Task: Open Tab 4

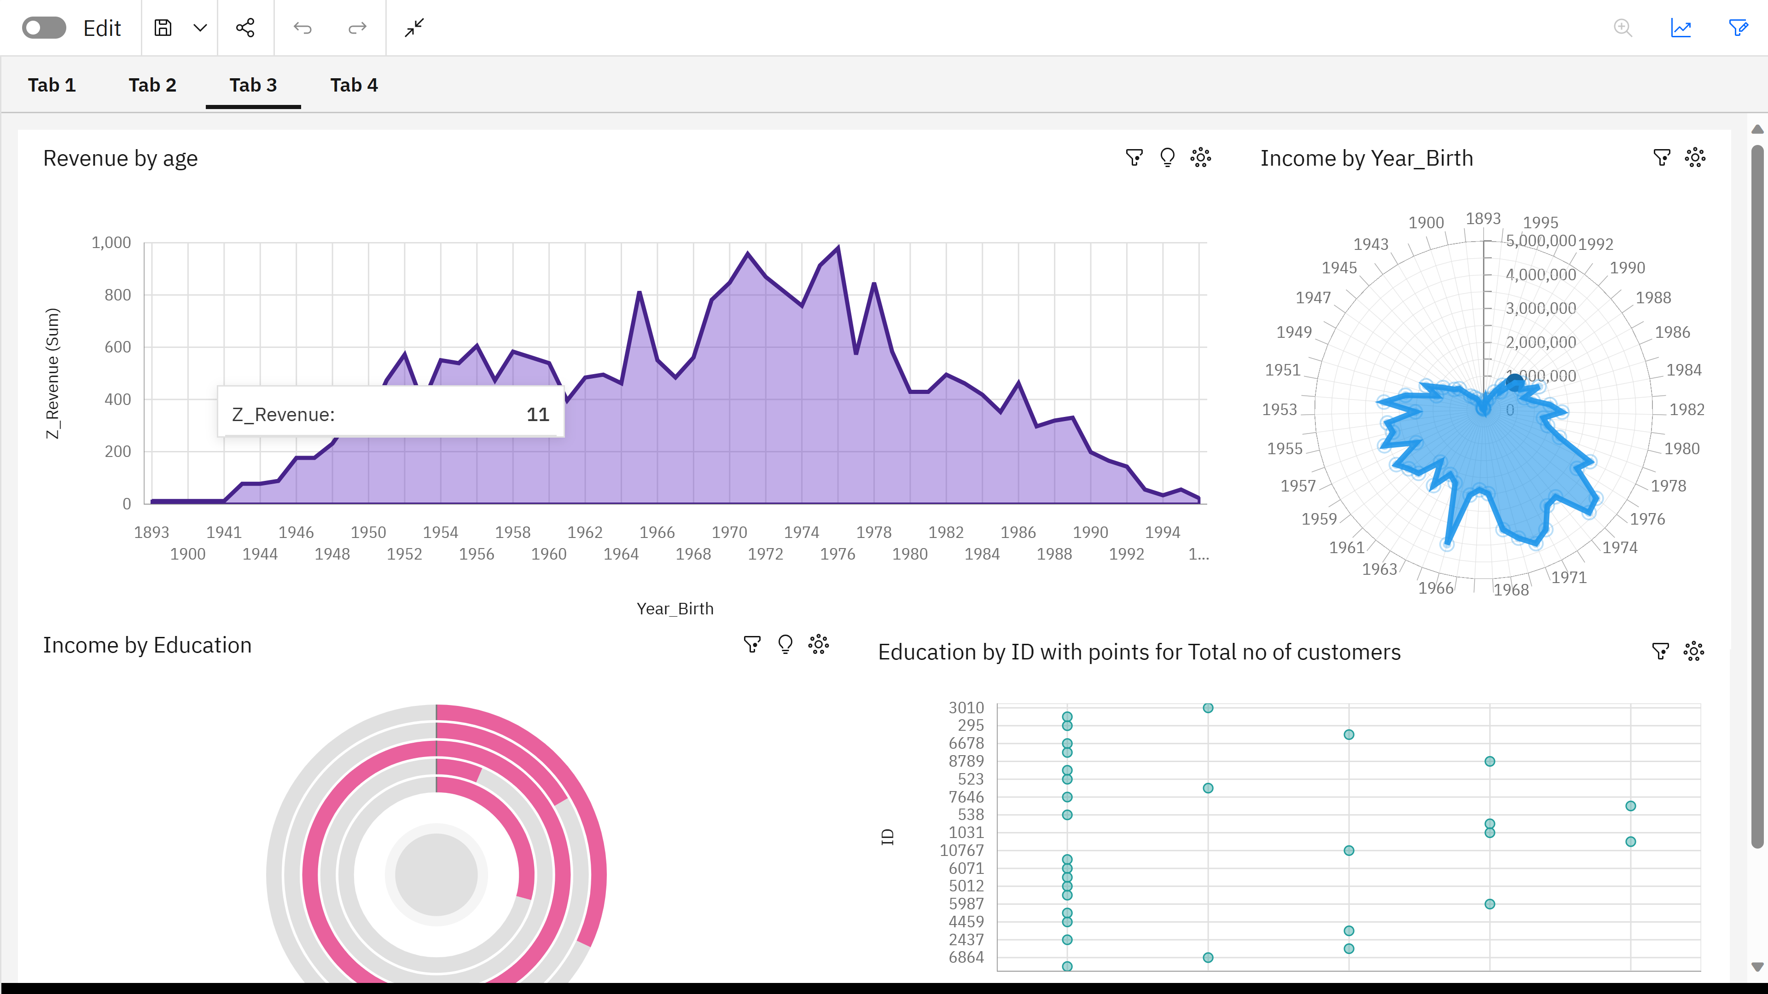Action: click(354, 84)
